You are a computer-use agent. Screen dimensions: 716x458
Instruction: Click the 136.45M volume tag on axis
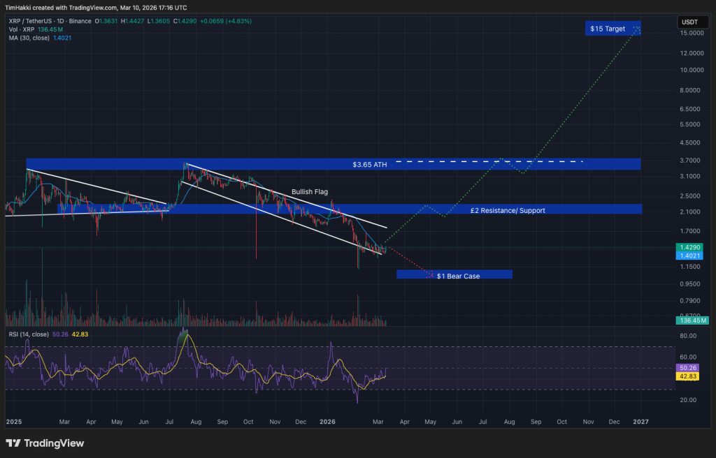tap(690, 320)
